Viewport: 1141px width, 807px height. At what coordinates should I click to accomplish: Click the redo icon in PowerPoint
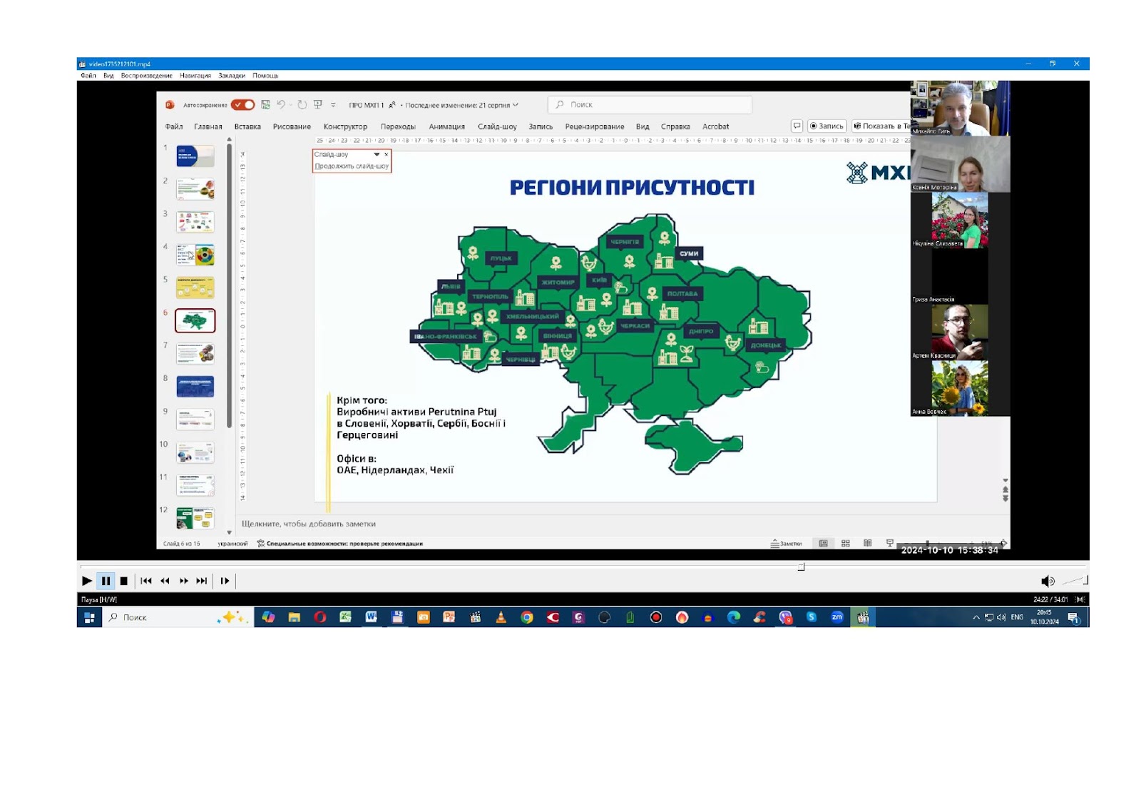click(x=302, y=105)
